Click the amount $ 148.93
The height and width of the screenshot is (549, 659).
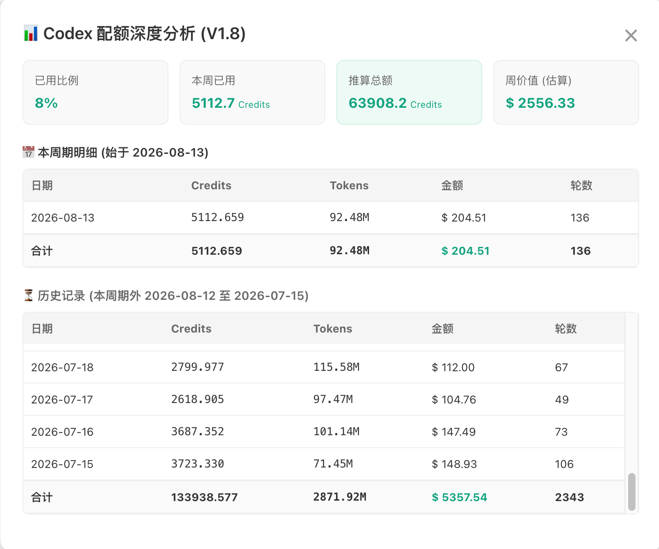click(x=454, y=464)
